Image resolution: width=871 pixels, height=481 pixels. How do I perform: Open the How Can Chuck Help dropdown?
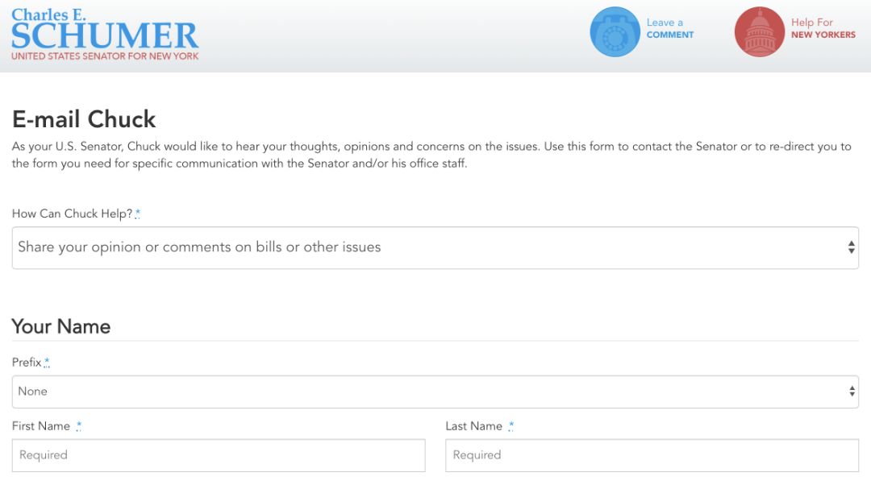[x=435, y=247]
